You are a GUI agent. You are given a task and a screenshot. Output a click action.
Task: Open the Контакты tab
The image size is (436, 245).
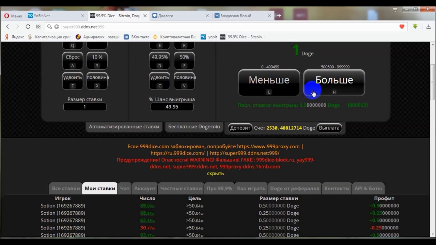[337, 188]
